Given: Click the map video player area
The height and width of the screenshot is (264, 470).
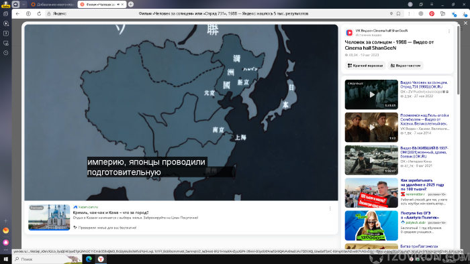Looking at the screenshot, I should 181,113.
